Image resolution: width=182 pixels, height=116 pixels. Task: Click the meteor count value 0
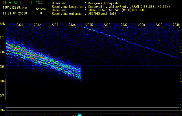pos(41,13)
